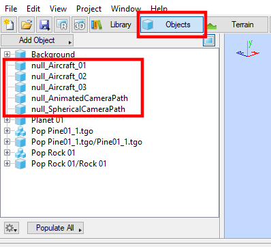Open the Window menu

(126, 9)
